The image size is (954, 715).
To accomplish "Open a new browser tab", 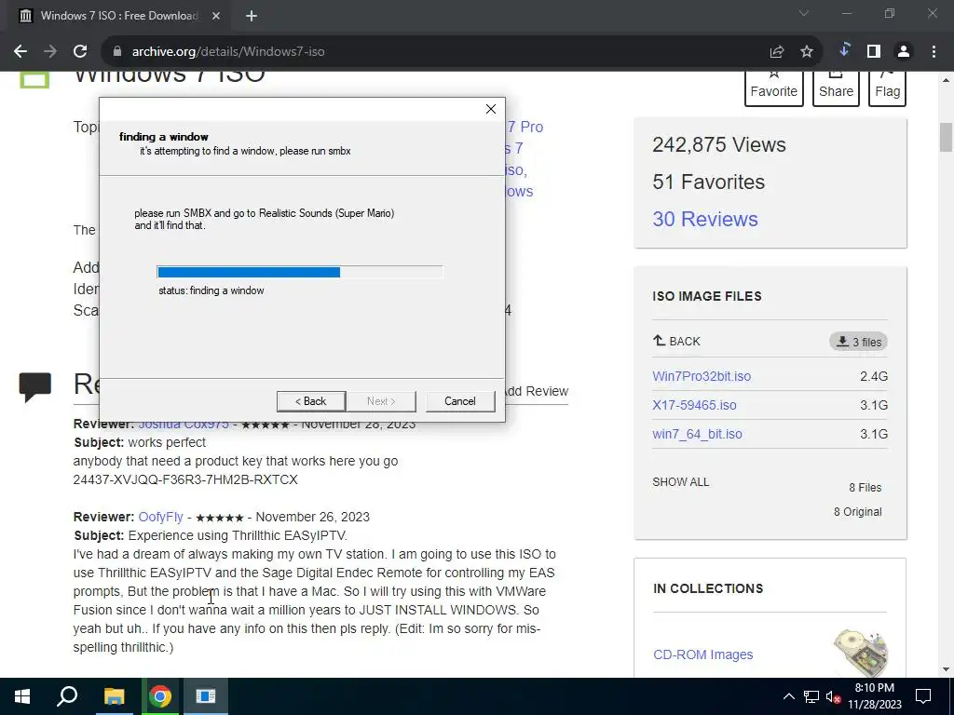I will 252,16.
